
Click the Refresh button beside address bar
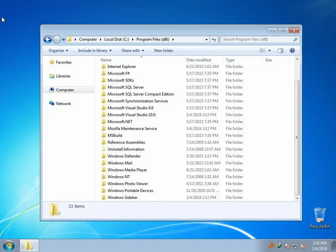tap(214, 39)
